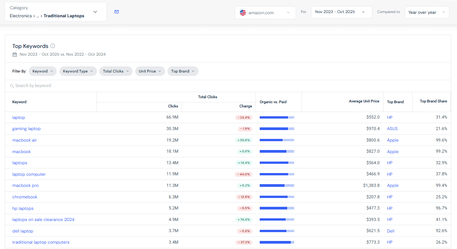
Task: Click the $207.8 average price value
Action: (x=373, y=197)
